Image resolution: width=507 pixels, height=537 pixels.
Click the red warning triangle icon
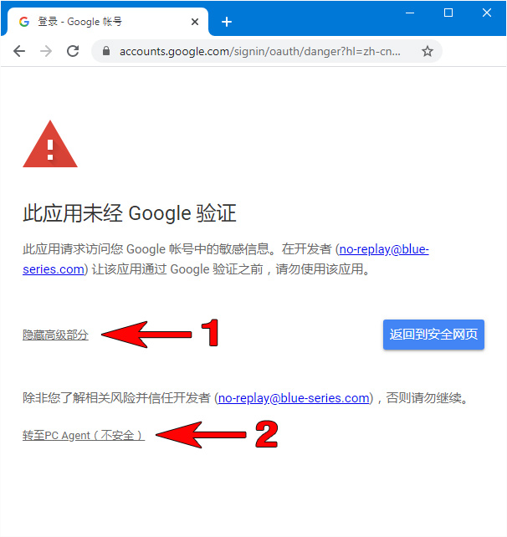(50, 144)
